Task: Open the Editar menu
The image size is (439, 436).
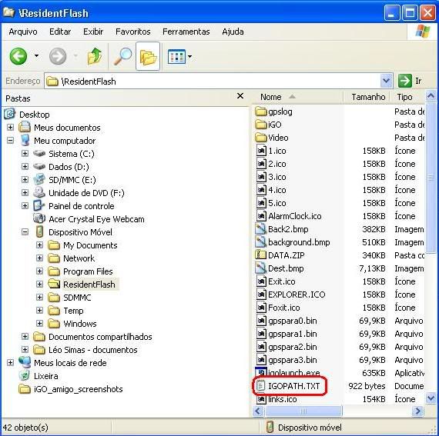Action: [x=60, y=32]
